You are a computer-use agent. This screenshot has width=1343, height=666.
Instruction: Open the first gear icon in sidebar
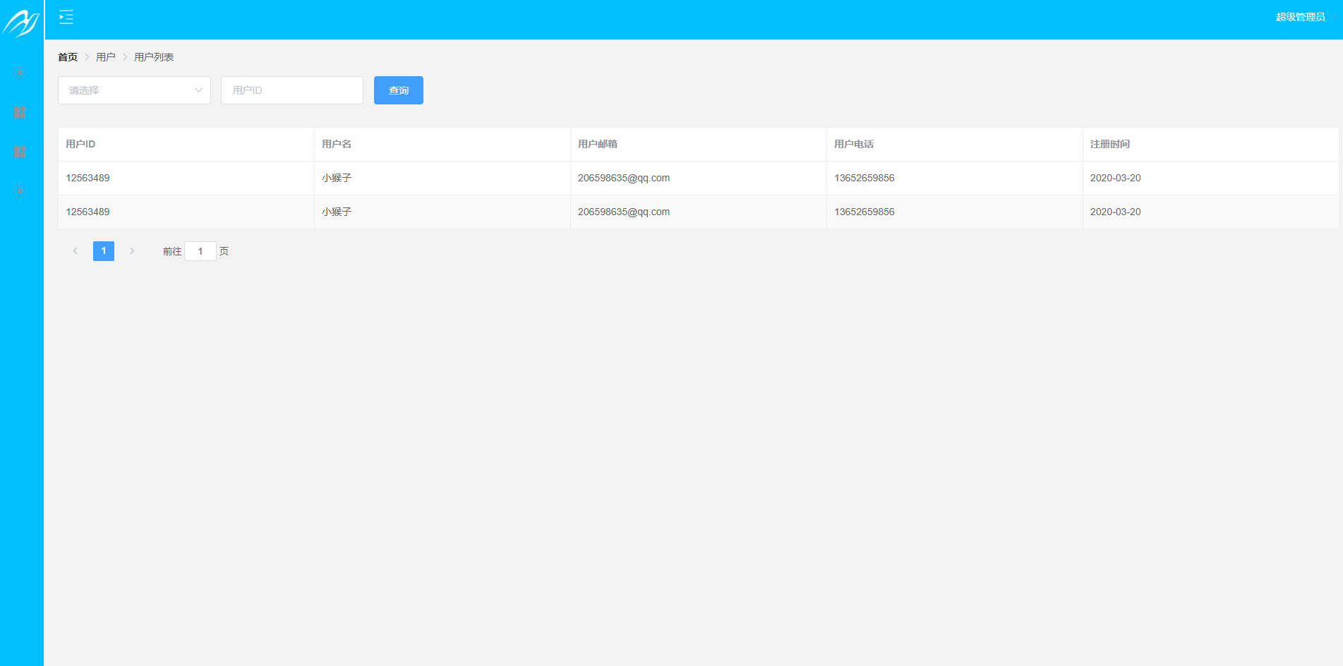[20, 72]
